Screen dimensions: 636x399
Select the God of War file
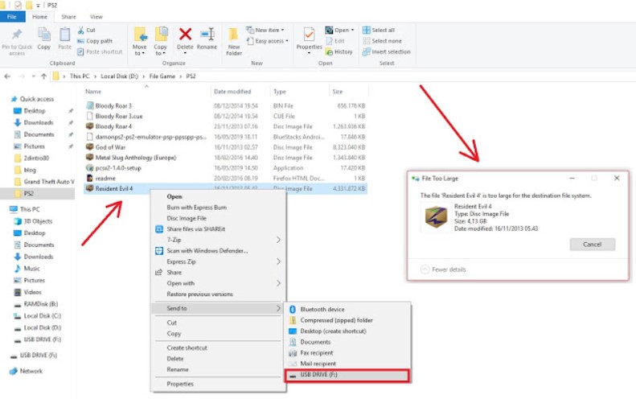[111, 147]
